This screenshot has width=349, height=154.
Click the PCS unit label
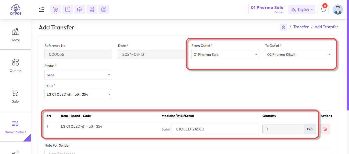[x=310, y=129]
